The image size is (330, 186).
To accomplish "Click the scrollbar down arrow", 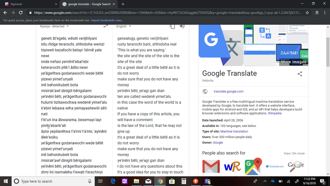I will pyautogui.click(x=328, y=174).
